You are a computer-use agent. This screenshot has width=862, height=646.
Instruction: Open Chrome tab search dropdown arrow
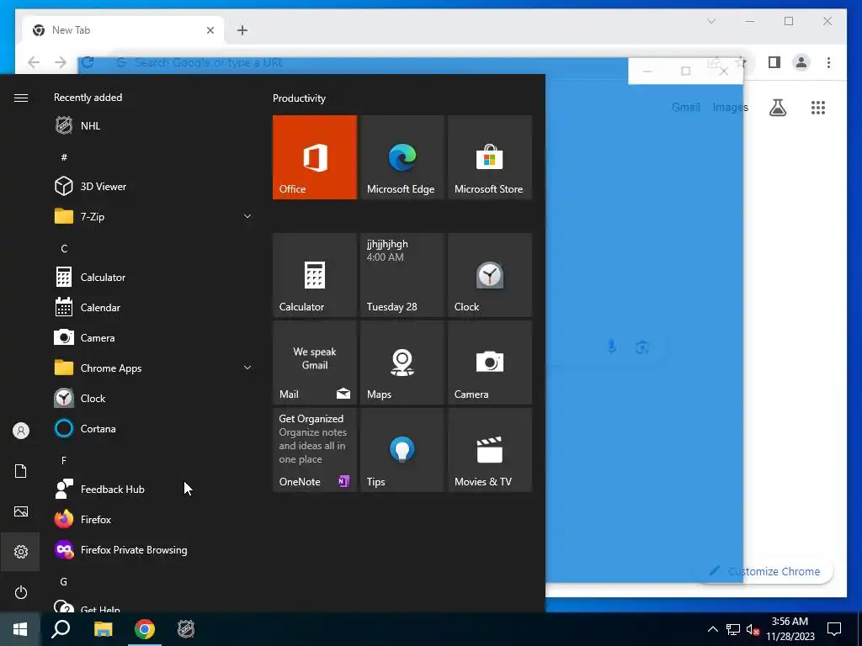point(710,21)
